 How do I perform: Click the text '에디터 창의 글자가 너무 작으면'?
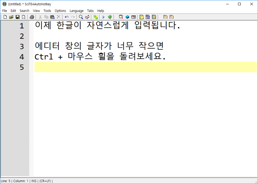pos(99,46)
